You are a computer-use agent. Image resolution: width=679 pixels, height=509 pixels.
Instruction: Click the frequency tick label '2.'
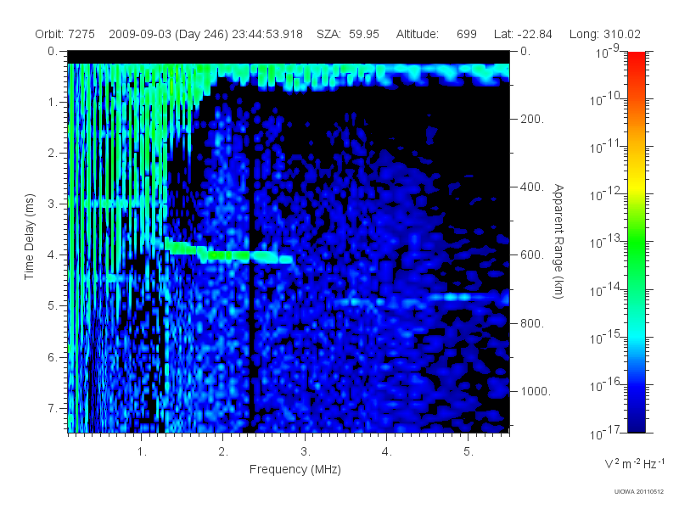(223, 452)
